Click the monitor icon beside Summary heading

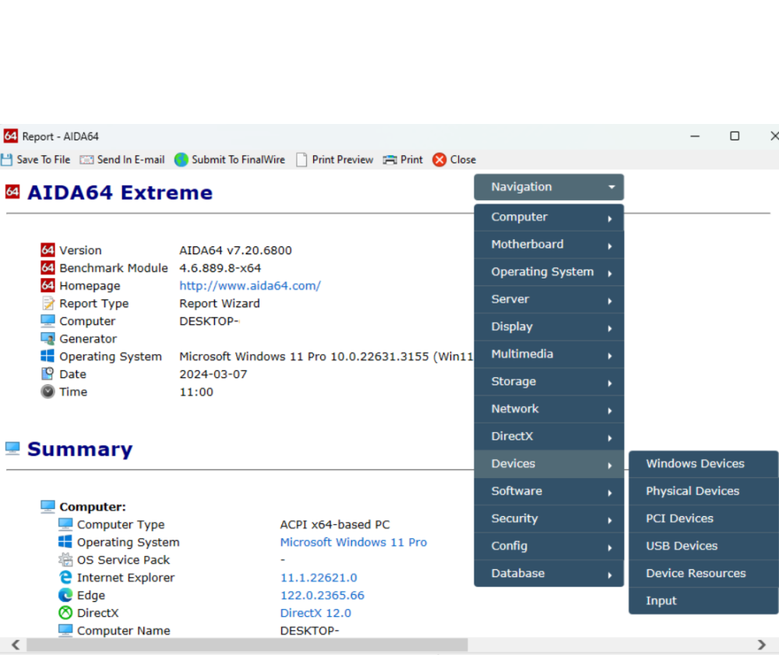(13, 448)
